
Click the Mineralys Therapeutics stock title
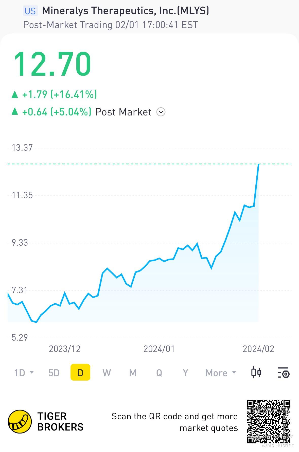[126, 11]
